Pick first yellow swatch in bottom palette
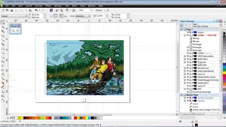The image size is (226, 127). point(19,118)
